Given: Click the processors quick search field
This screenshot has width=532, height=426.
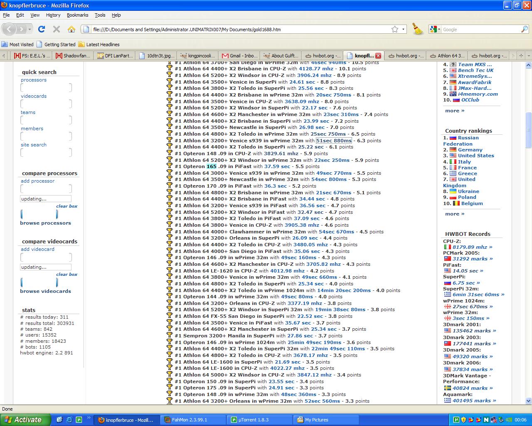Looking at the screenshot, I should click(46, 87).
